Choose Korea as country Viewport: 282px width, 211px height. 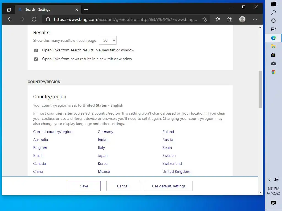(x=103, y=163)
